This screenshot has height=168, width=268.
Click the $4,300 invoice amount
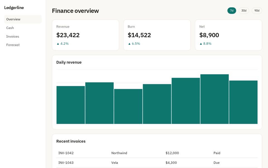171,162
